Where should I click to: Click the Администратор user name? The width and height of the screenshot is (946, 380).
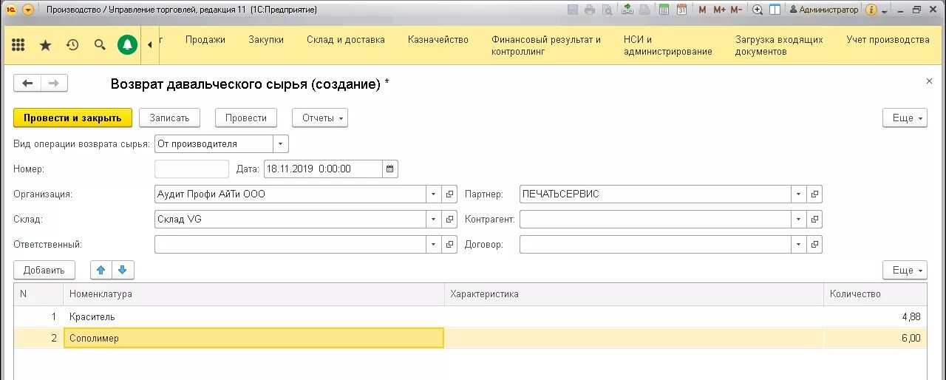click(x=829, y=10)
